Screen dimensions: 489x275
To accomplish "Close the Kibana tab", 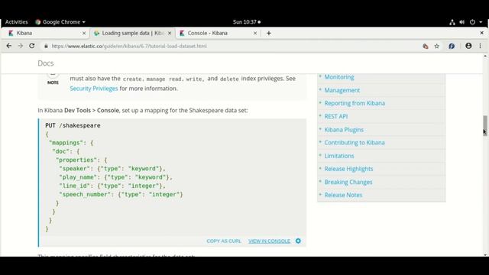I will [84, 33].
